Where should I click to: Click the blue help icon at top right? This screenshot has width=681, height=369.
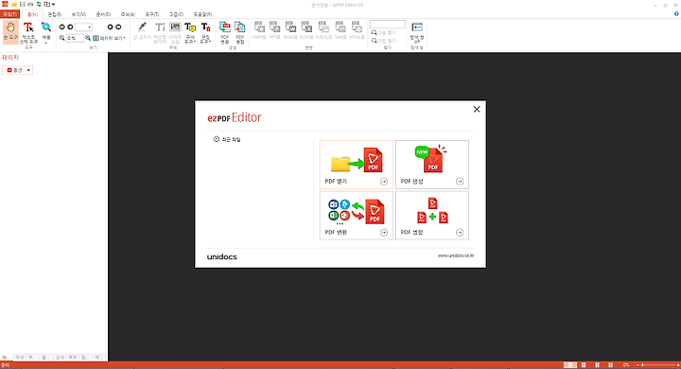[676, 14]
